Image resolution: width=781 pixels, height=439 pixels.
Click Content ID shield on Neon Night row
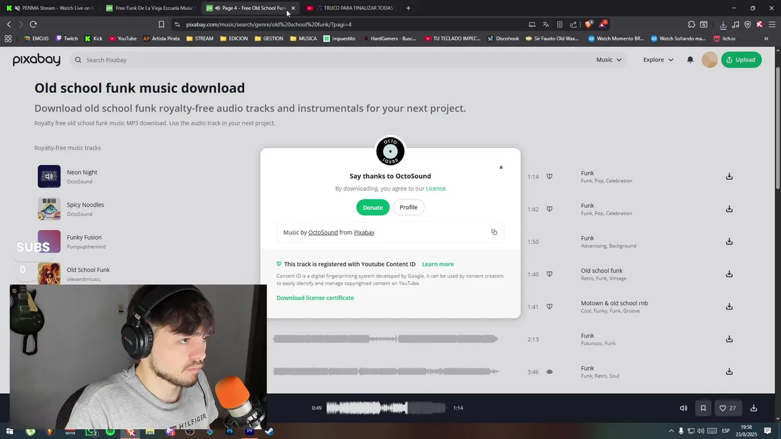[x=549, y=177]
